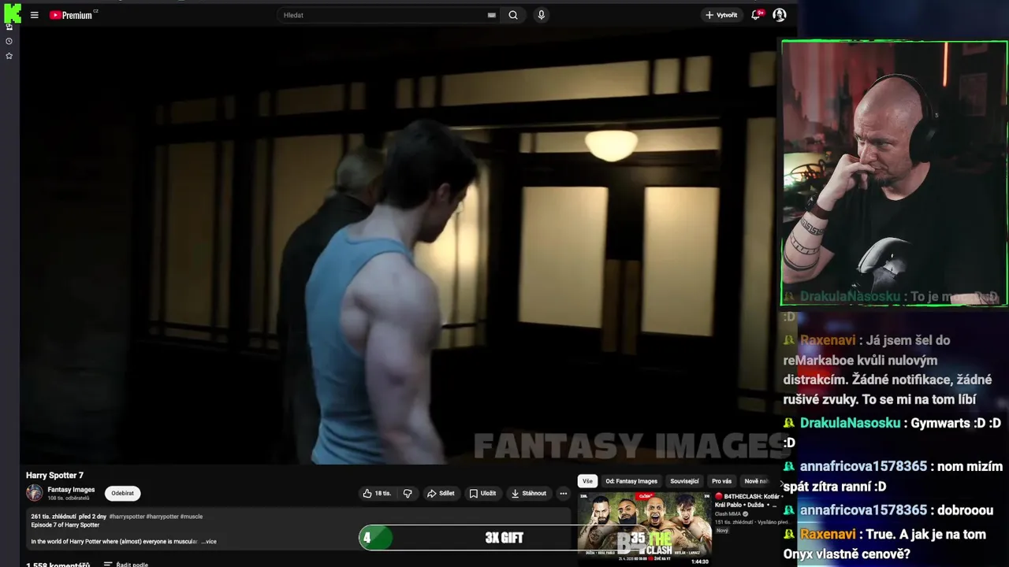Open the #muscle hashtag link

[x=192, y=517]
